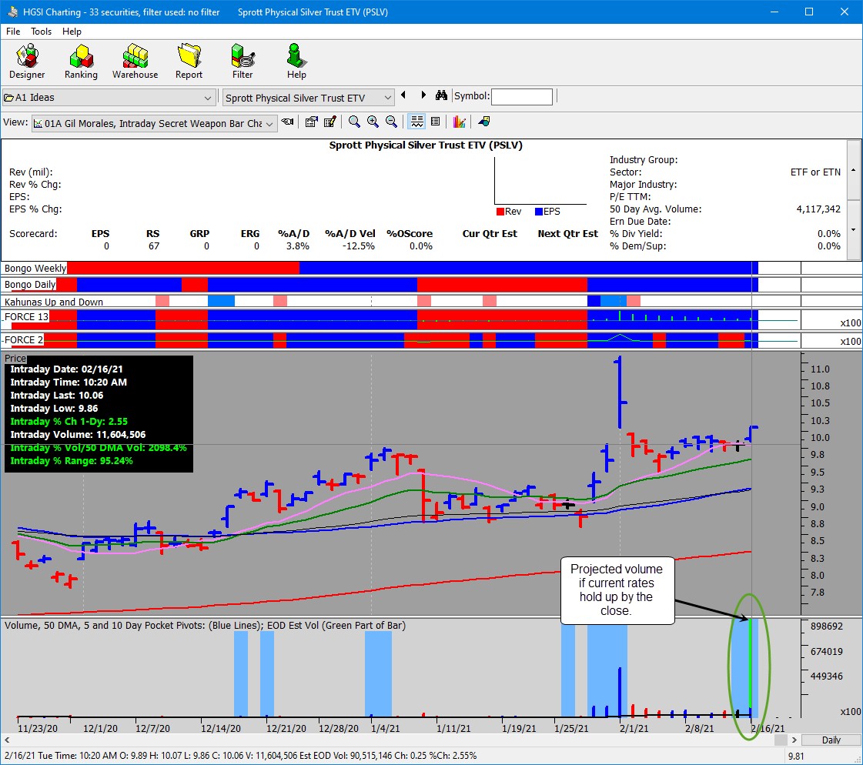Click the info panel scroll down arrow

tap(853, 230)
